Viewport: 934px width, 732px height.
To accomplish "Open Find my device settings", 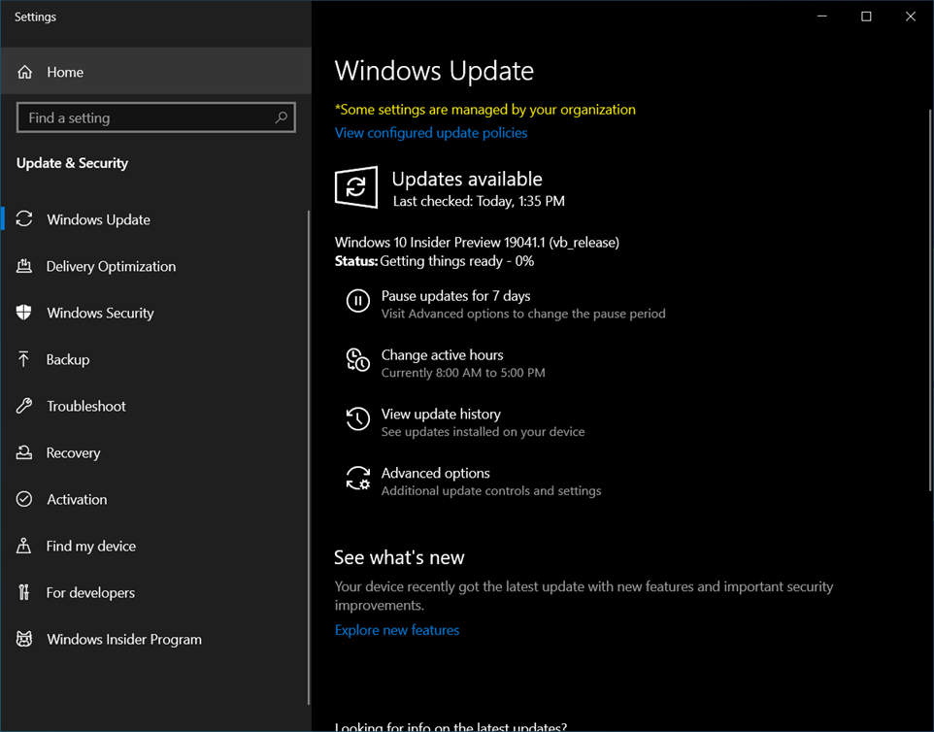I will tap(155, 546).
